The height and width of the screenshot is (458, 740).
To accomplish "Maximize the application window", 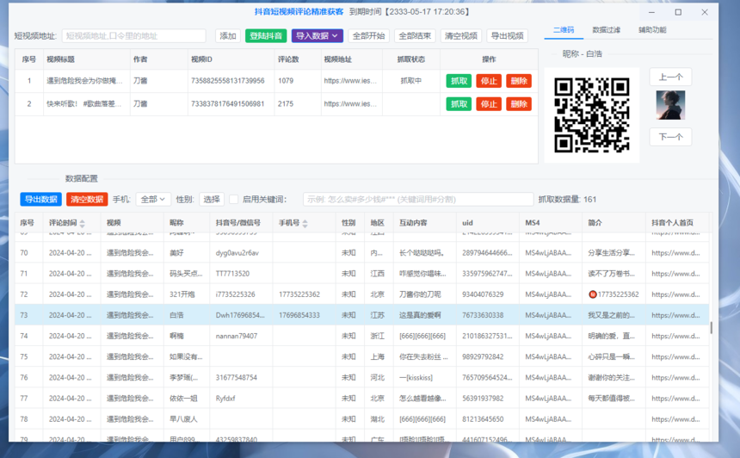I will click(x=678, y=12).
